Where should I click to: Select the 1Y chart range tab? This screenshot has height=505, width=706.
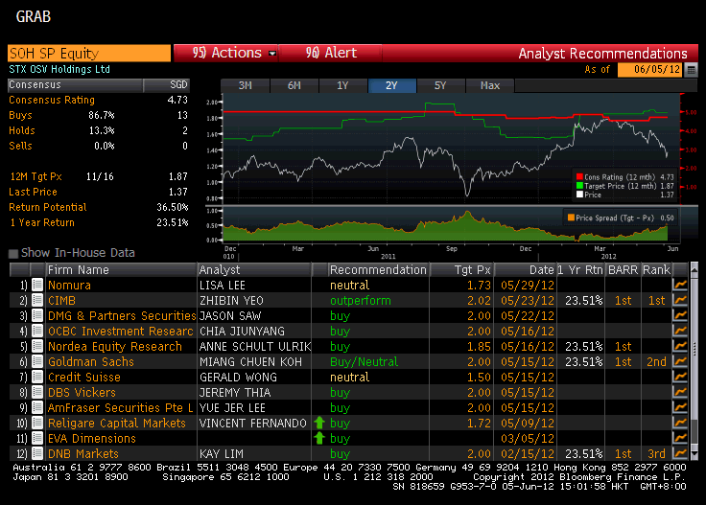pyautogui.click(x=343, y=85)
